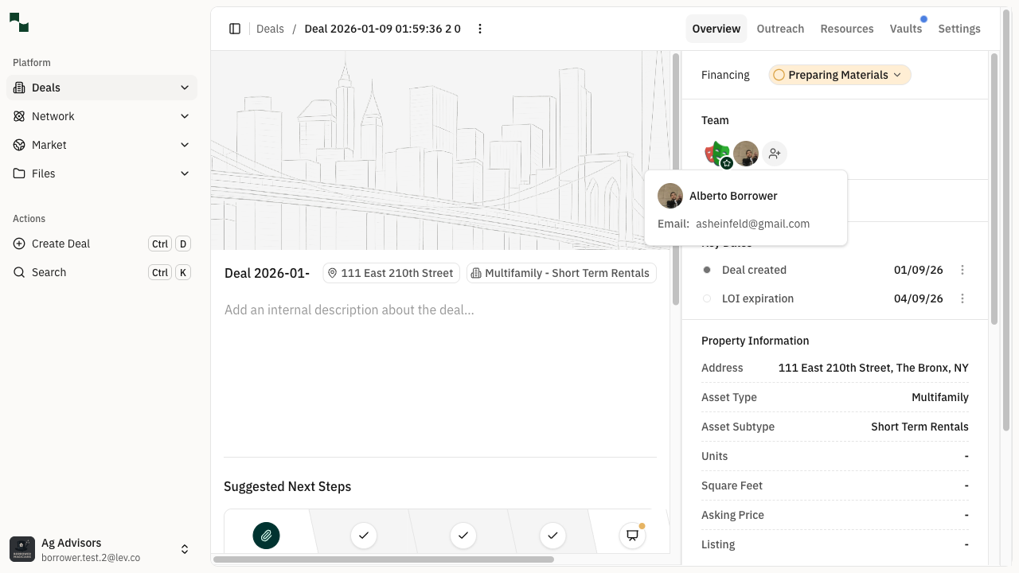Open Market via its globe icon
The width and height of the screenshot is (1019, 573).
pos(18,145)
